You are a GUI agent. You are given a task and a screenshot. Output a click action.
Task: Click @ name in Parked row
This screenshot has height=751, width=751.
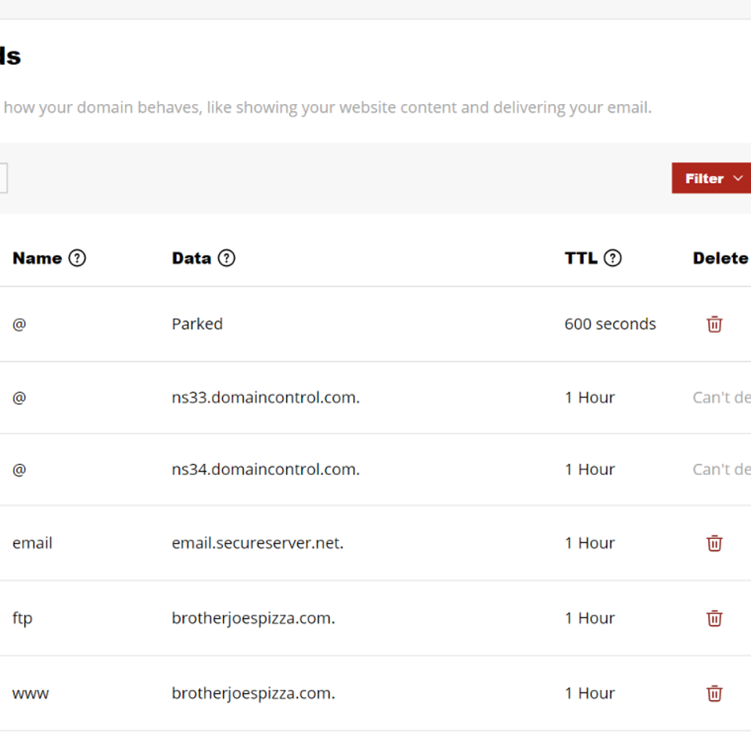19,325
